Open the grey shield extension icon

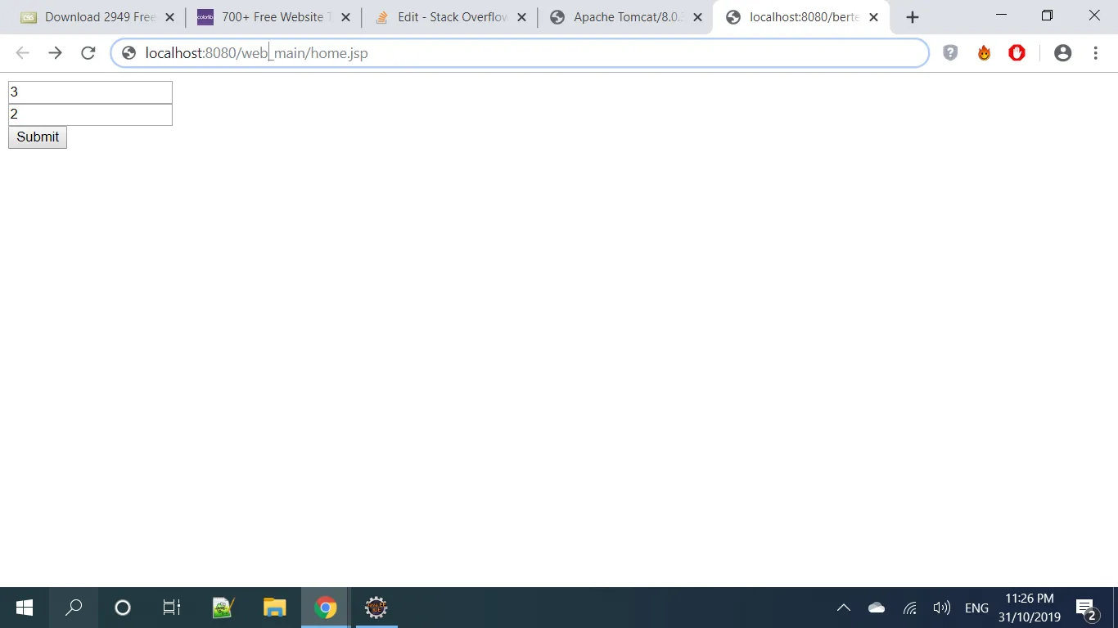pos(950,53)
